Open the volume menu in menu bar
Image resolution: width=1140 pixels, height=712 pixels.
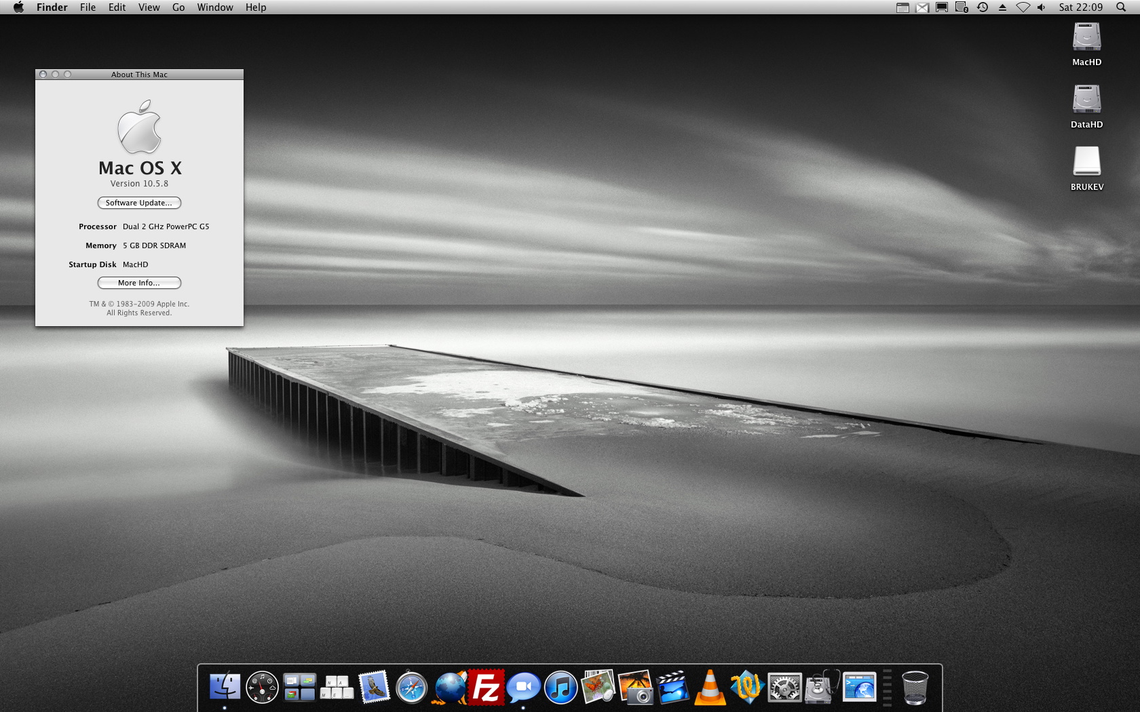coord(1042,7)
